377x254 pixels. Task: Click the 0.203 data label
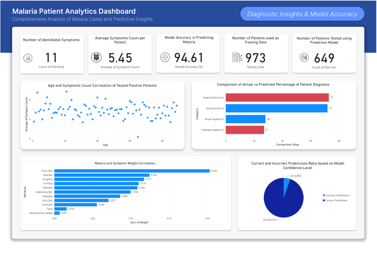214,171
